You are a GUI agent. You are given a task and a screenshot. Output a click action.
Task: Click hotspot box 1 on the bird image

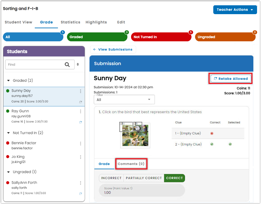coord(126,127)
